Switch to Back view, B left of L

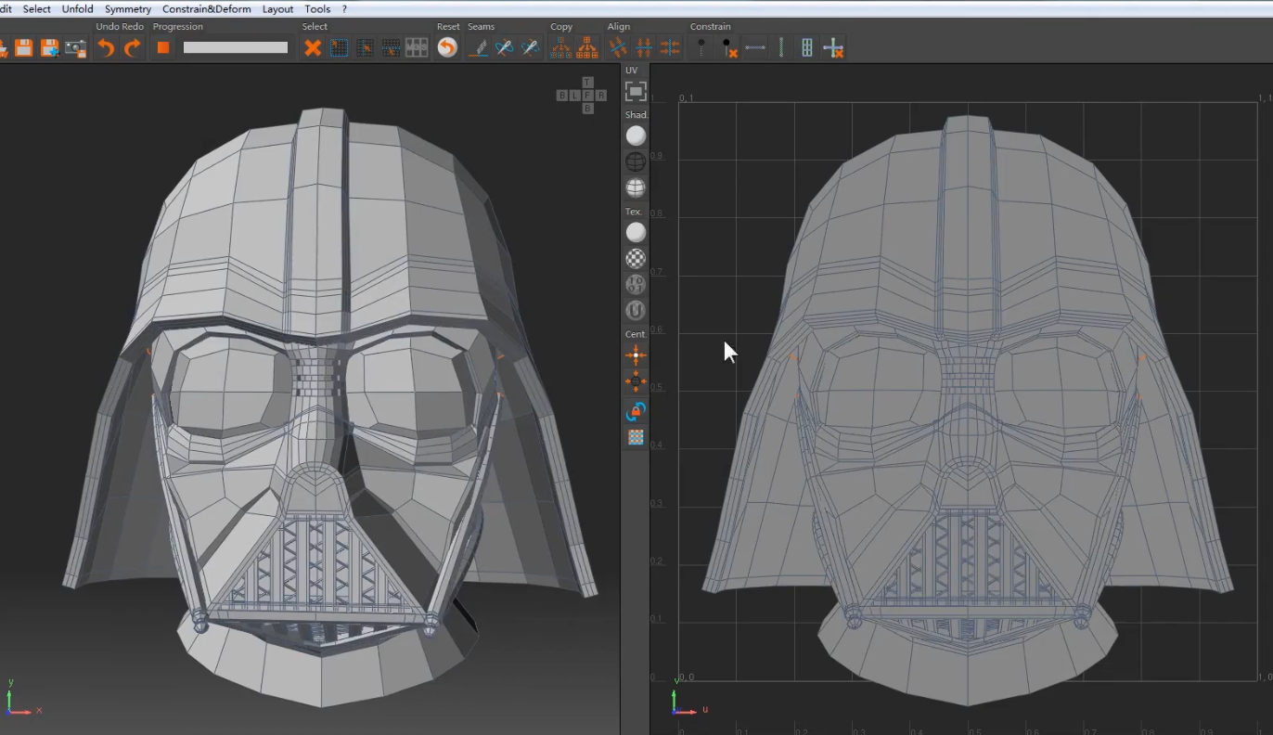[x=561, y=96]
